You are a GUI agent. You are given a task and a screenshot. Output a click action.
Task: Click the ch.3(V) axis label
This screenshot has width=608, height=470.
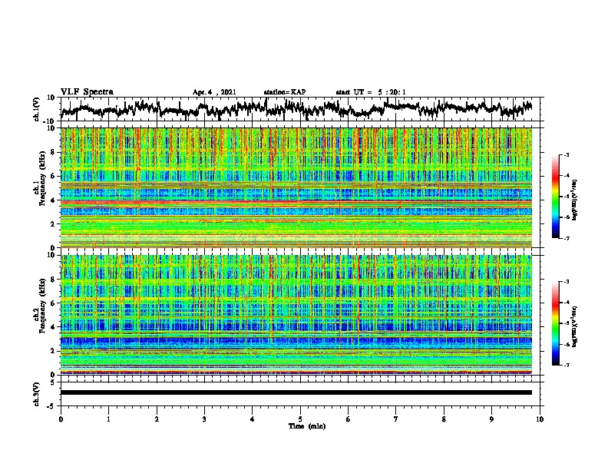pos(37,394)
